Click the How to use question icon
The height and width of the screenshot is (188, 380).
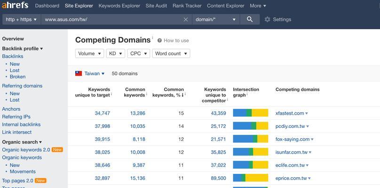[x=159, y=40]
